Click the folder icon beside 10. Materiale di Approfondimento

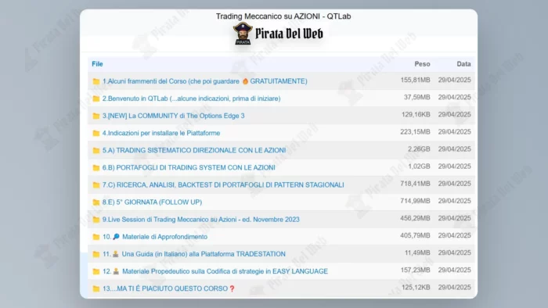[96, 237]
